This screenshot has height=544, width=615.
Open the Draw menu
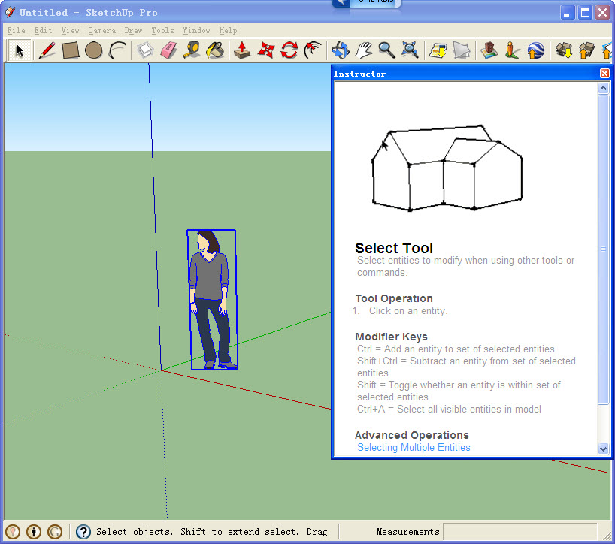133,31
